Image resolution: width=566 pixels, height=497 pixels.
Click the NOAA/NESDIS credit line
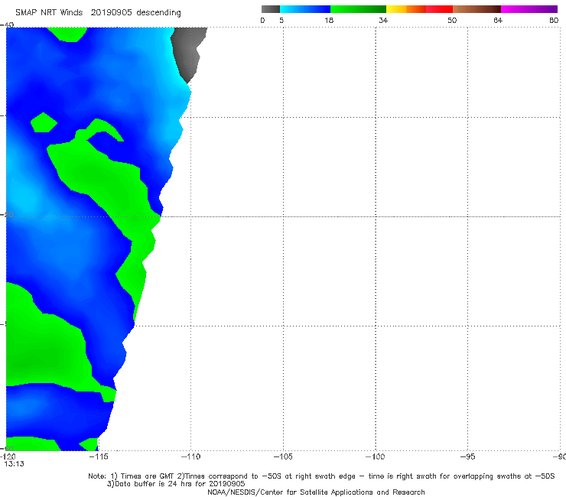tap(316, 492)
